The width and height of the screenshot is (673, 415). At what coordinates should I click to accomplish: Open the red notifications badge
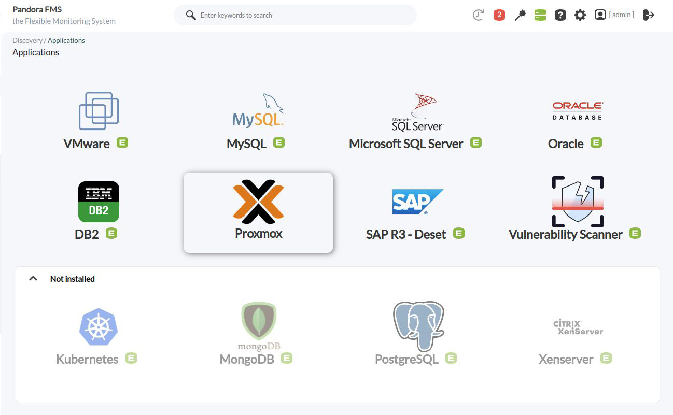pyautogui.click(x=499, y=15)
